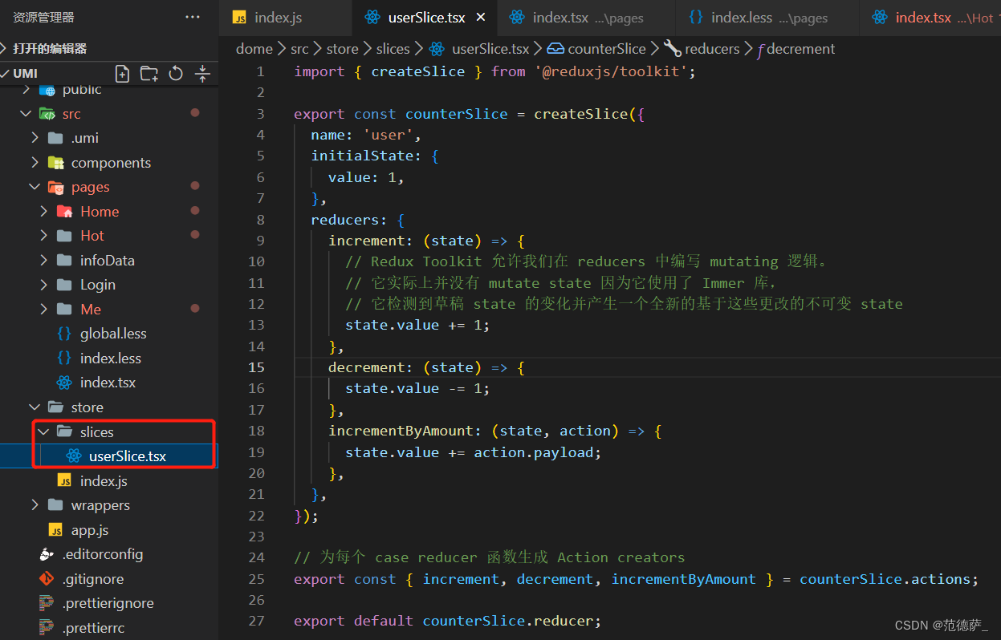Image resolution: width=1001 pixels, height=640 pixels.
Task: Click the JS icon beside app.js
Action: point(55,530)
